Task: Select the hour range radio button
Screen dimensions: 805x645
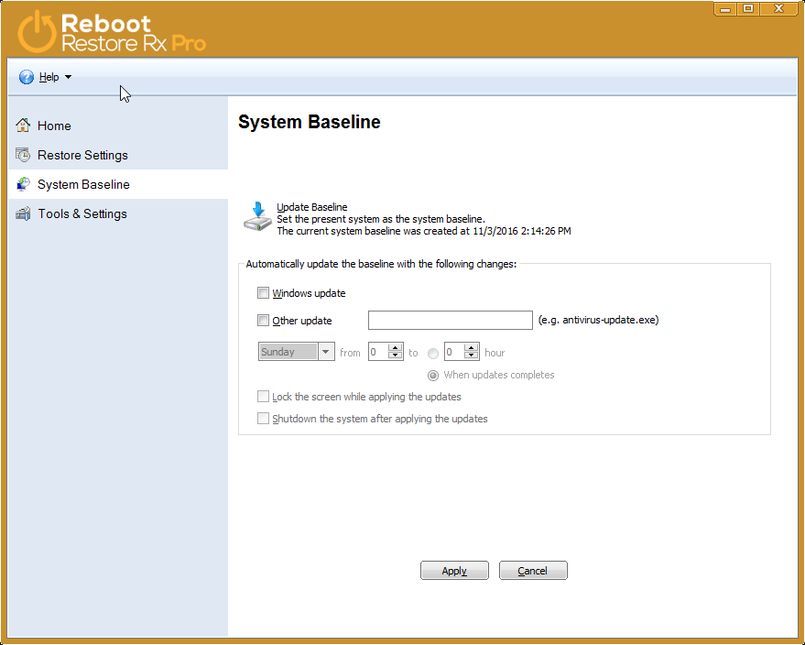Action: click(433, 353)
